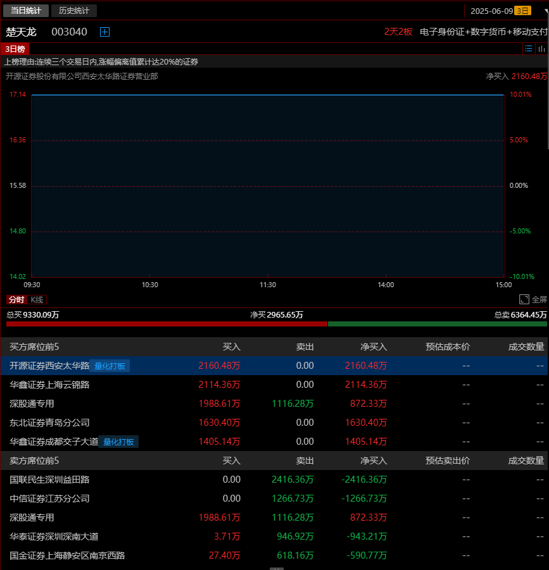Click the 2114.36万 buy amount cell
549x570 pixels.
[219, 385]
